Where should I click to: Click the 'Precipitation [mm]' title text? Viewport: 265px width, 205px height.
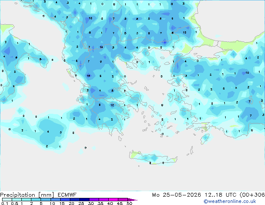(27, 195)
